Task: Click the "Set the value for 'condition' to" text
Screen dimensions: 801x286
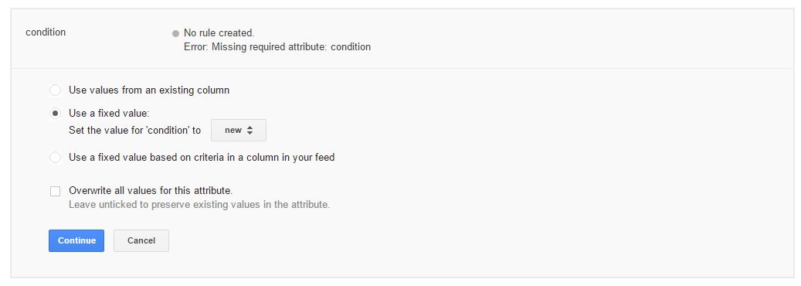Action: click(135, 131)
